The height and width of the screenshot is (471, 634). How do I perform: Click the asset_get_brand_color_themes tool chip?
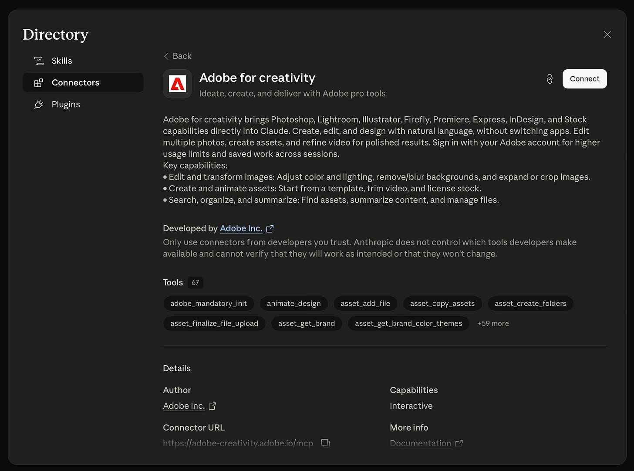pos(408,323)
